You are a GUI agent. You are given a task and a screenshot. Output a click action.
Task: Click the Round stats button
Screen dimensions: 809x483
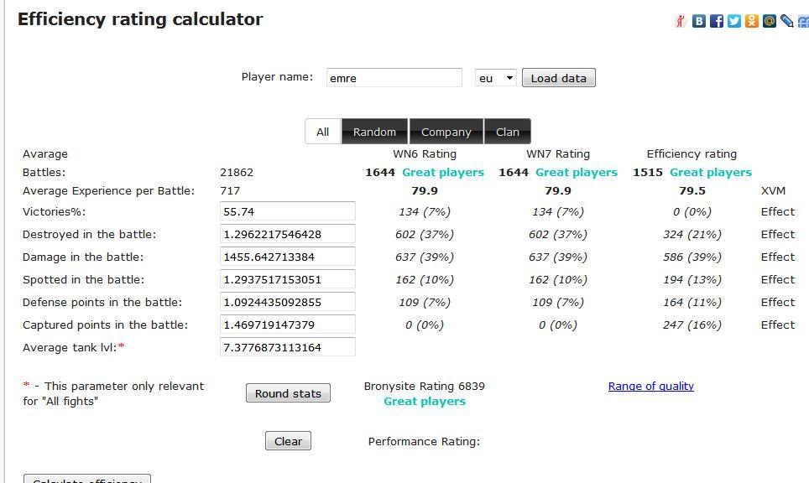coord(288,393)
